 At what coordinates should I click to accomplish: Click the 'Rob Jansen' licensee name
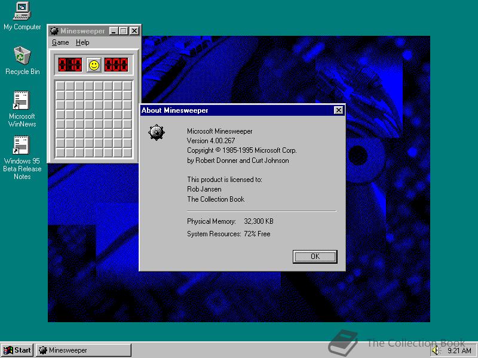(x=204, y=189)
